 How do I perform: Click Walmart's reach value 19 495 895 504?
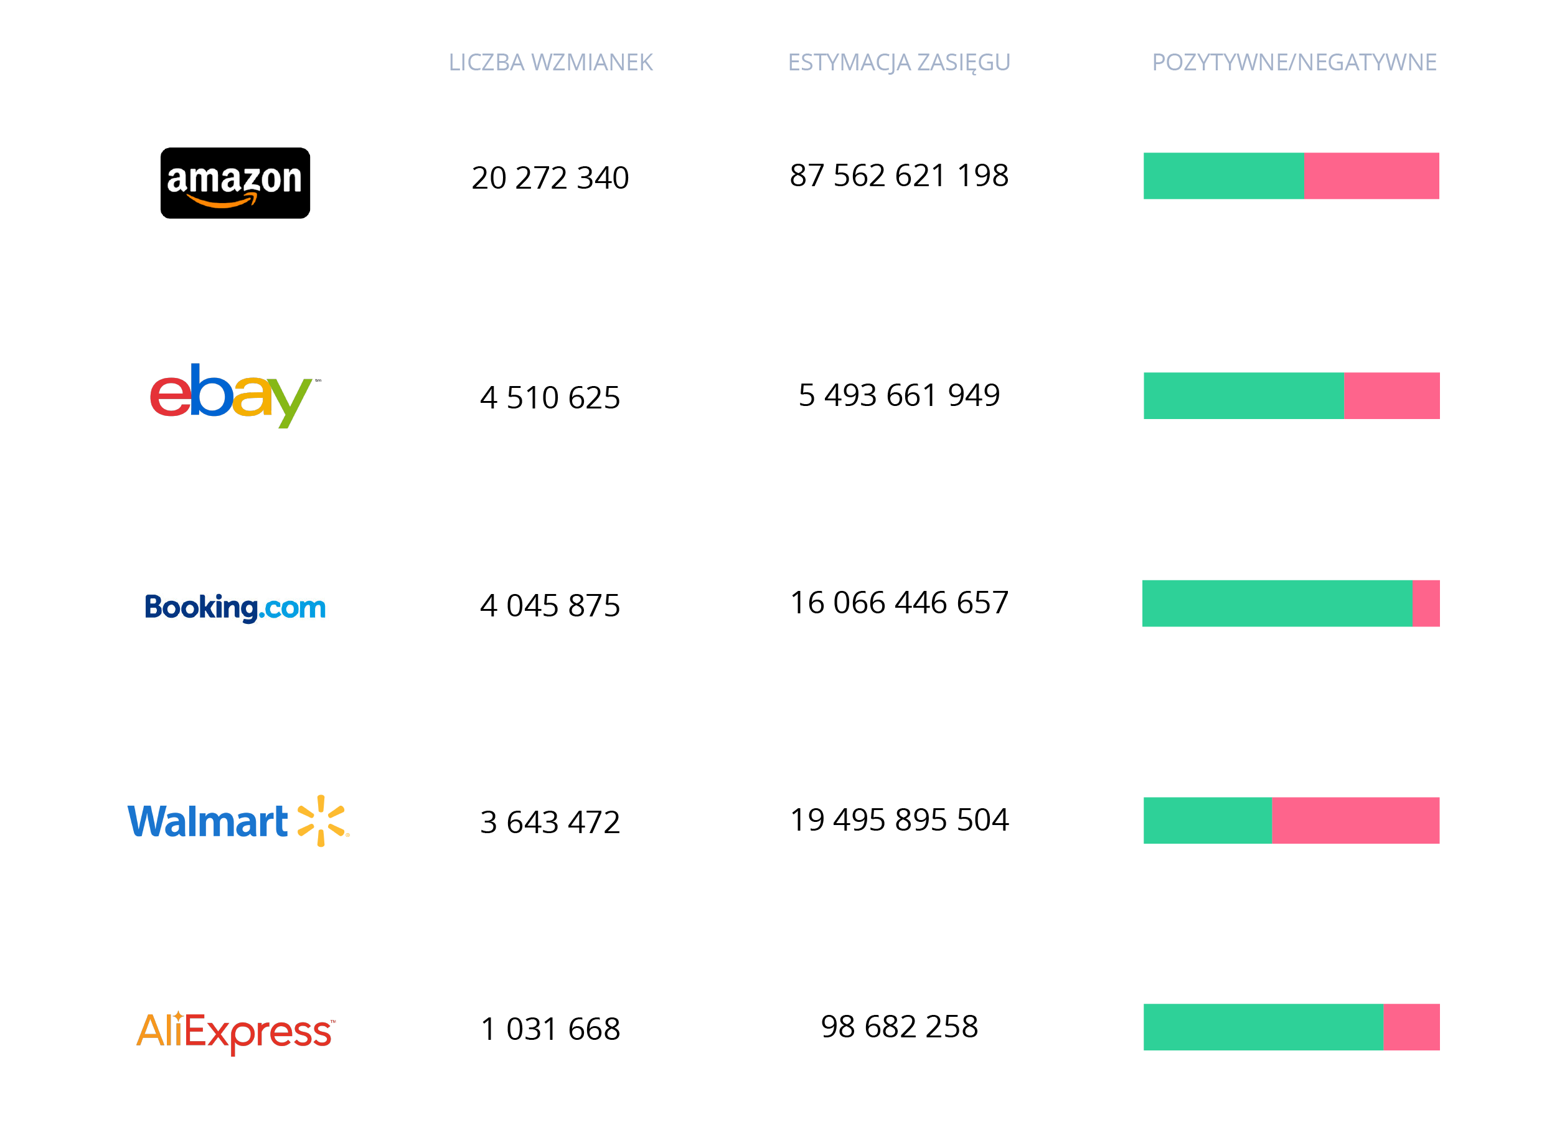[898, 819]
